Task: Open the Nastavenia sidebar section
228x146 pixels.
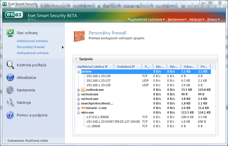Action: 26,90
